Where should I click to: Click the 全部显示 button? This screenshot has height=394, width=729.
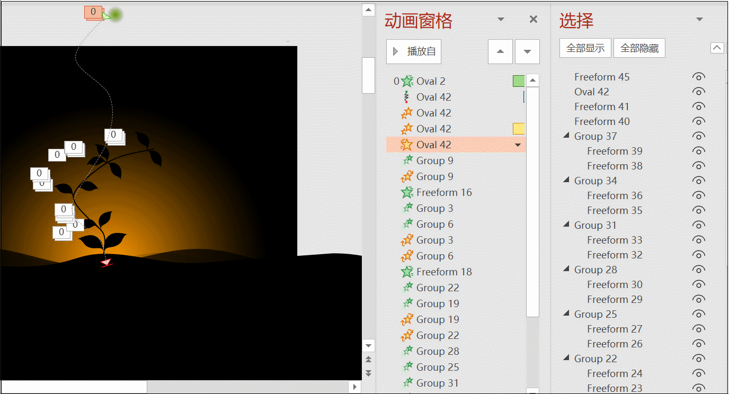pyautogui.click(x=585, y=48)
